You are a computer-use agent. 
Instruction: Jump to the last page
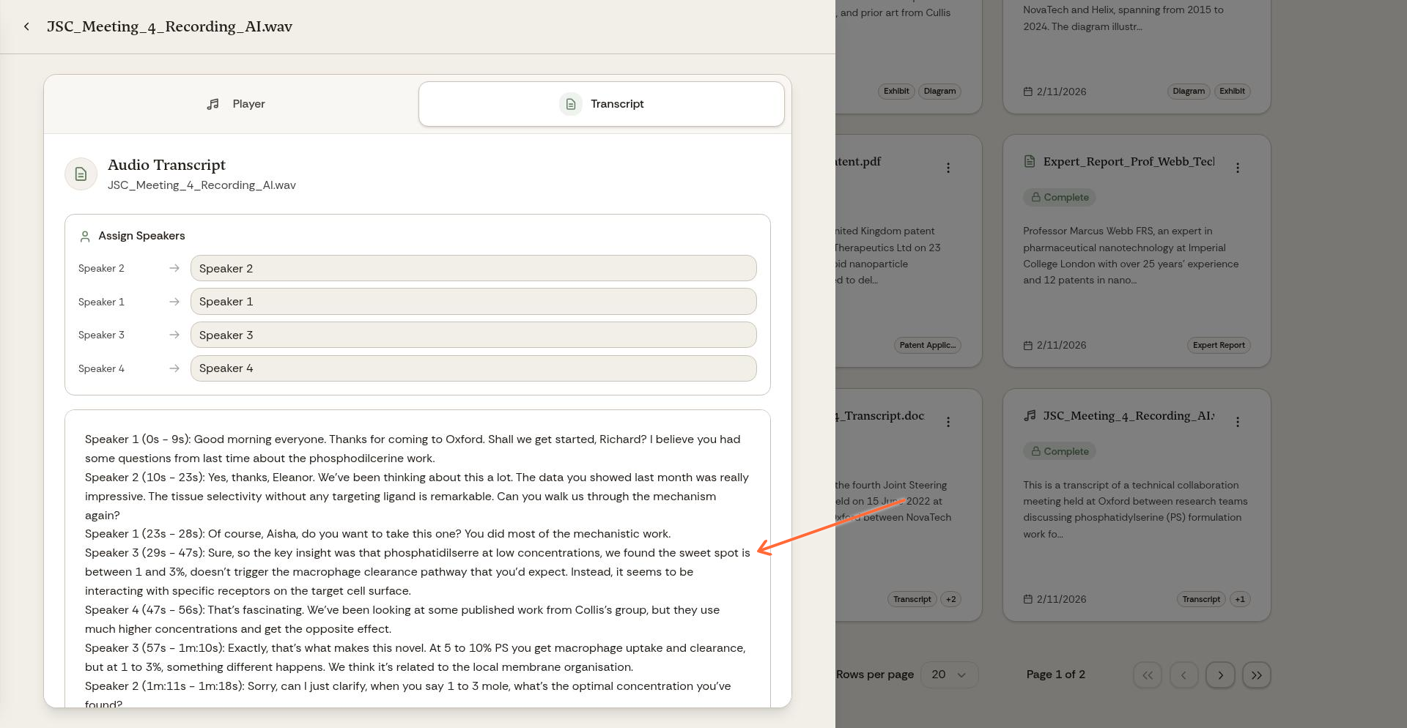coord(1257,675)
